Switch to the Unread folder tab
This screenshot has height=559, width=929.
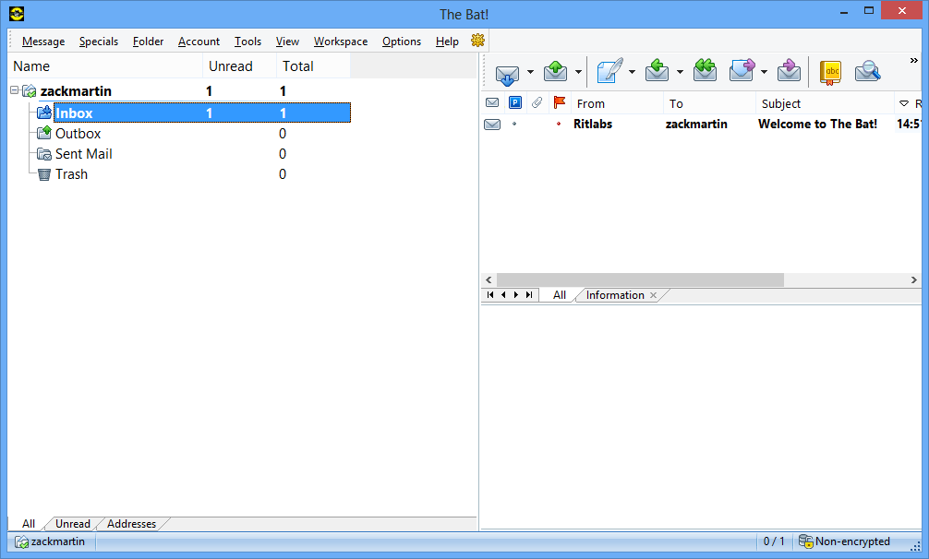tap(73, 524)
